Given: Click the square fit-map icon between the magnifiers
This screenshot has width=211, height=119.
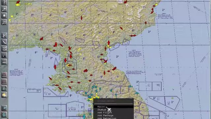Looking at the screenshot, I should pyautogui.click(x=4, y=16).
